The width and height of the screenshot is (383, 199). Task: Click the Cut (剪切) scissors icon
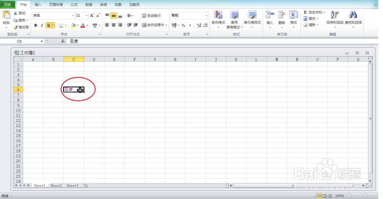(15, 13)
